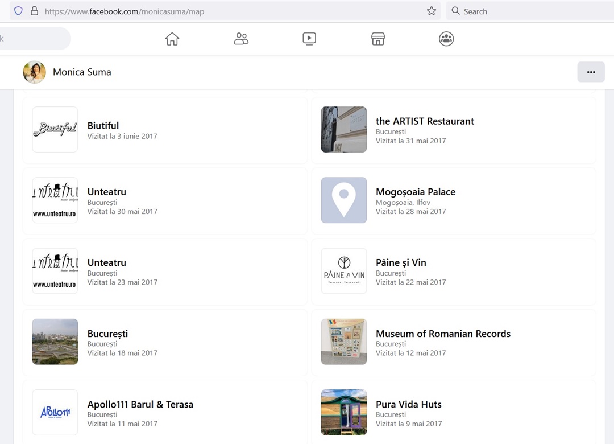614x444 pixels.
Task: Click the padlock site security icon
Action: [x=34, y=11]
